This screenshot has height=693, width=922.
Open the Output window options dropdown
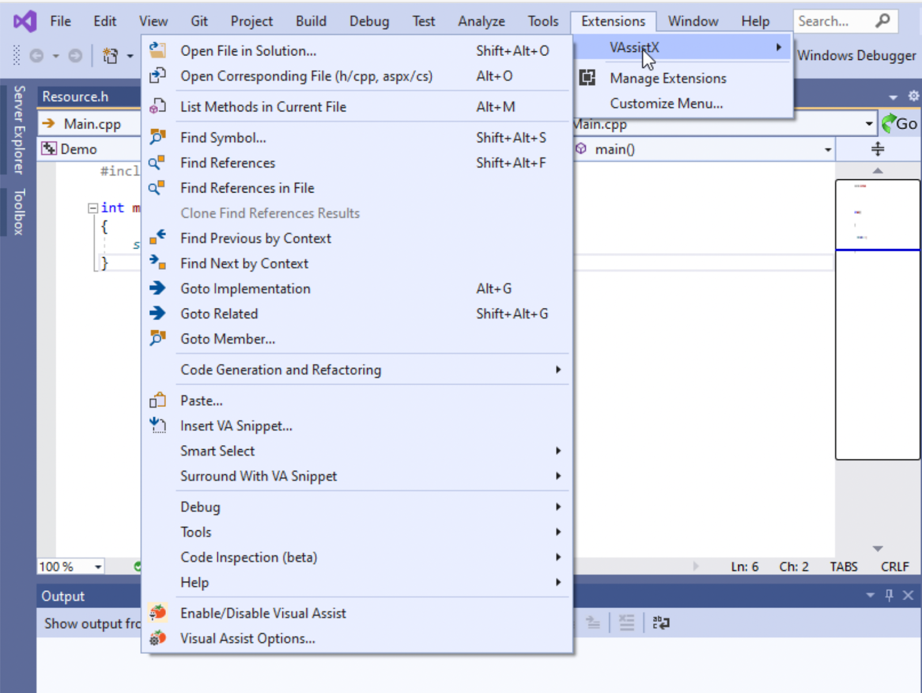point(870,595)
